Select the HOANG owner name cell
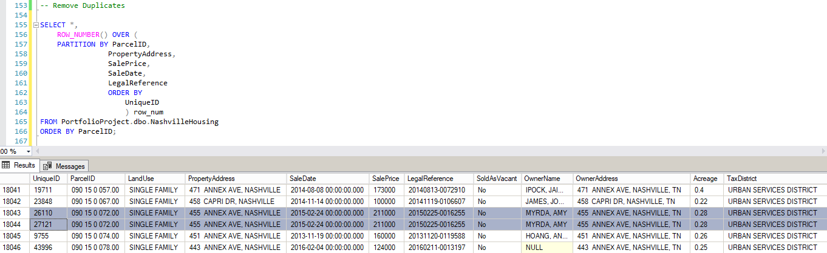Image resolution: width=827 pixels, height=253 pixels. 547,236
